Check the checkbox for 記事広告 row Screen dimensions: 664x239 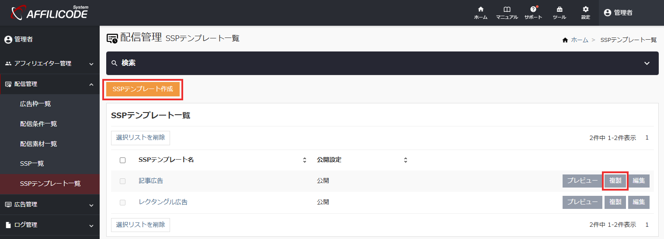tap(122, 181)
